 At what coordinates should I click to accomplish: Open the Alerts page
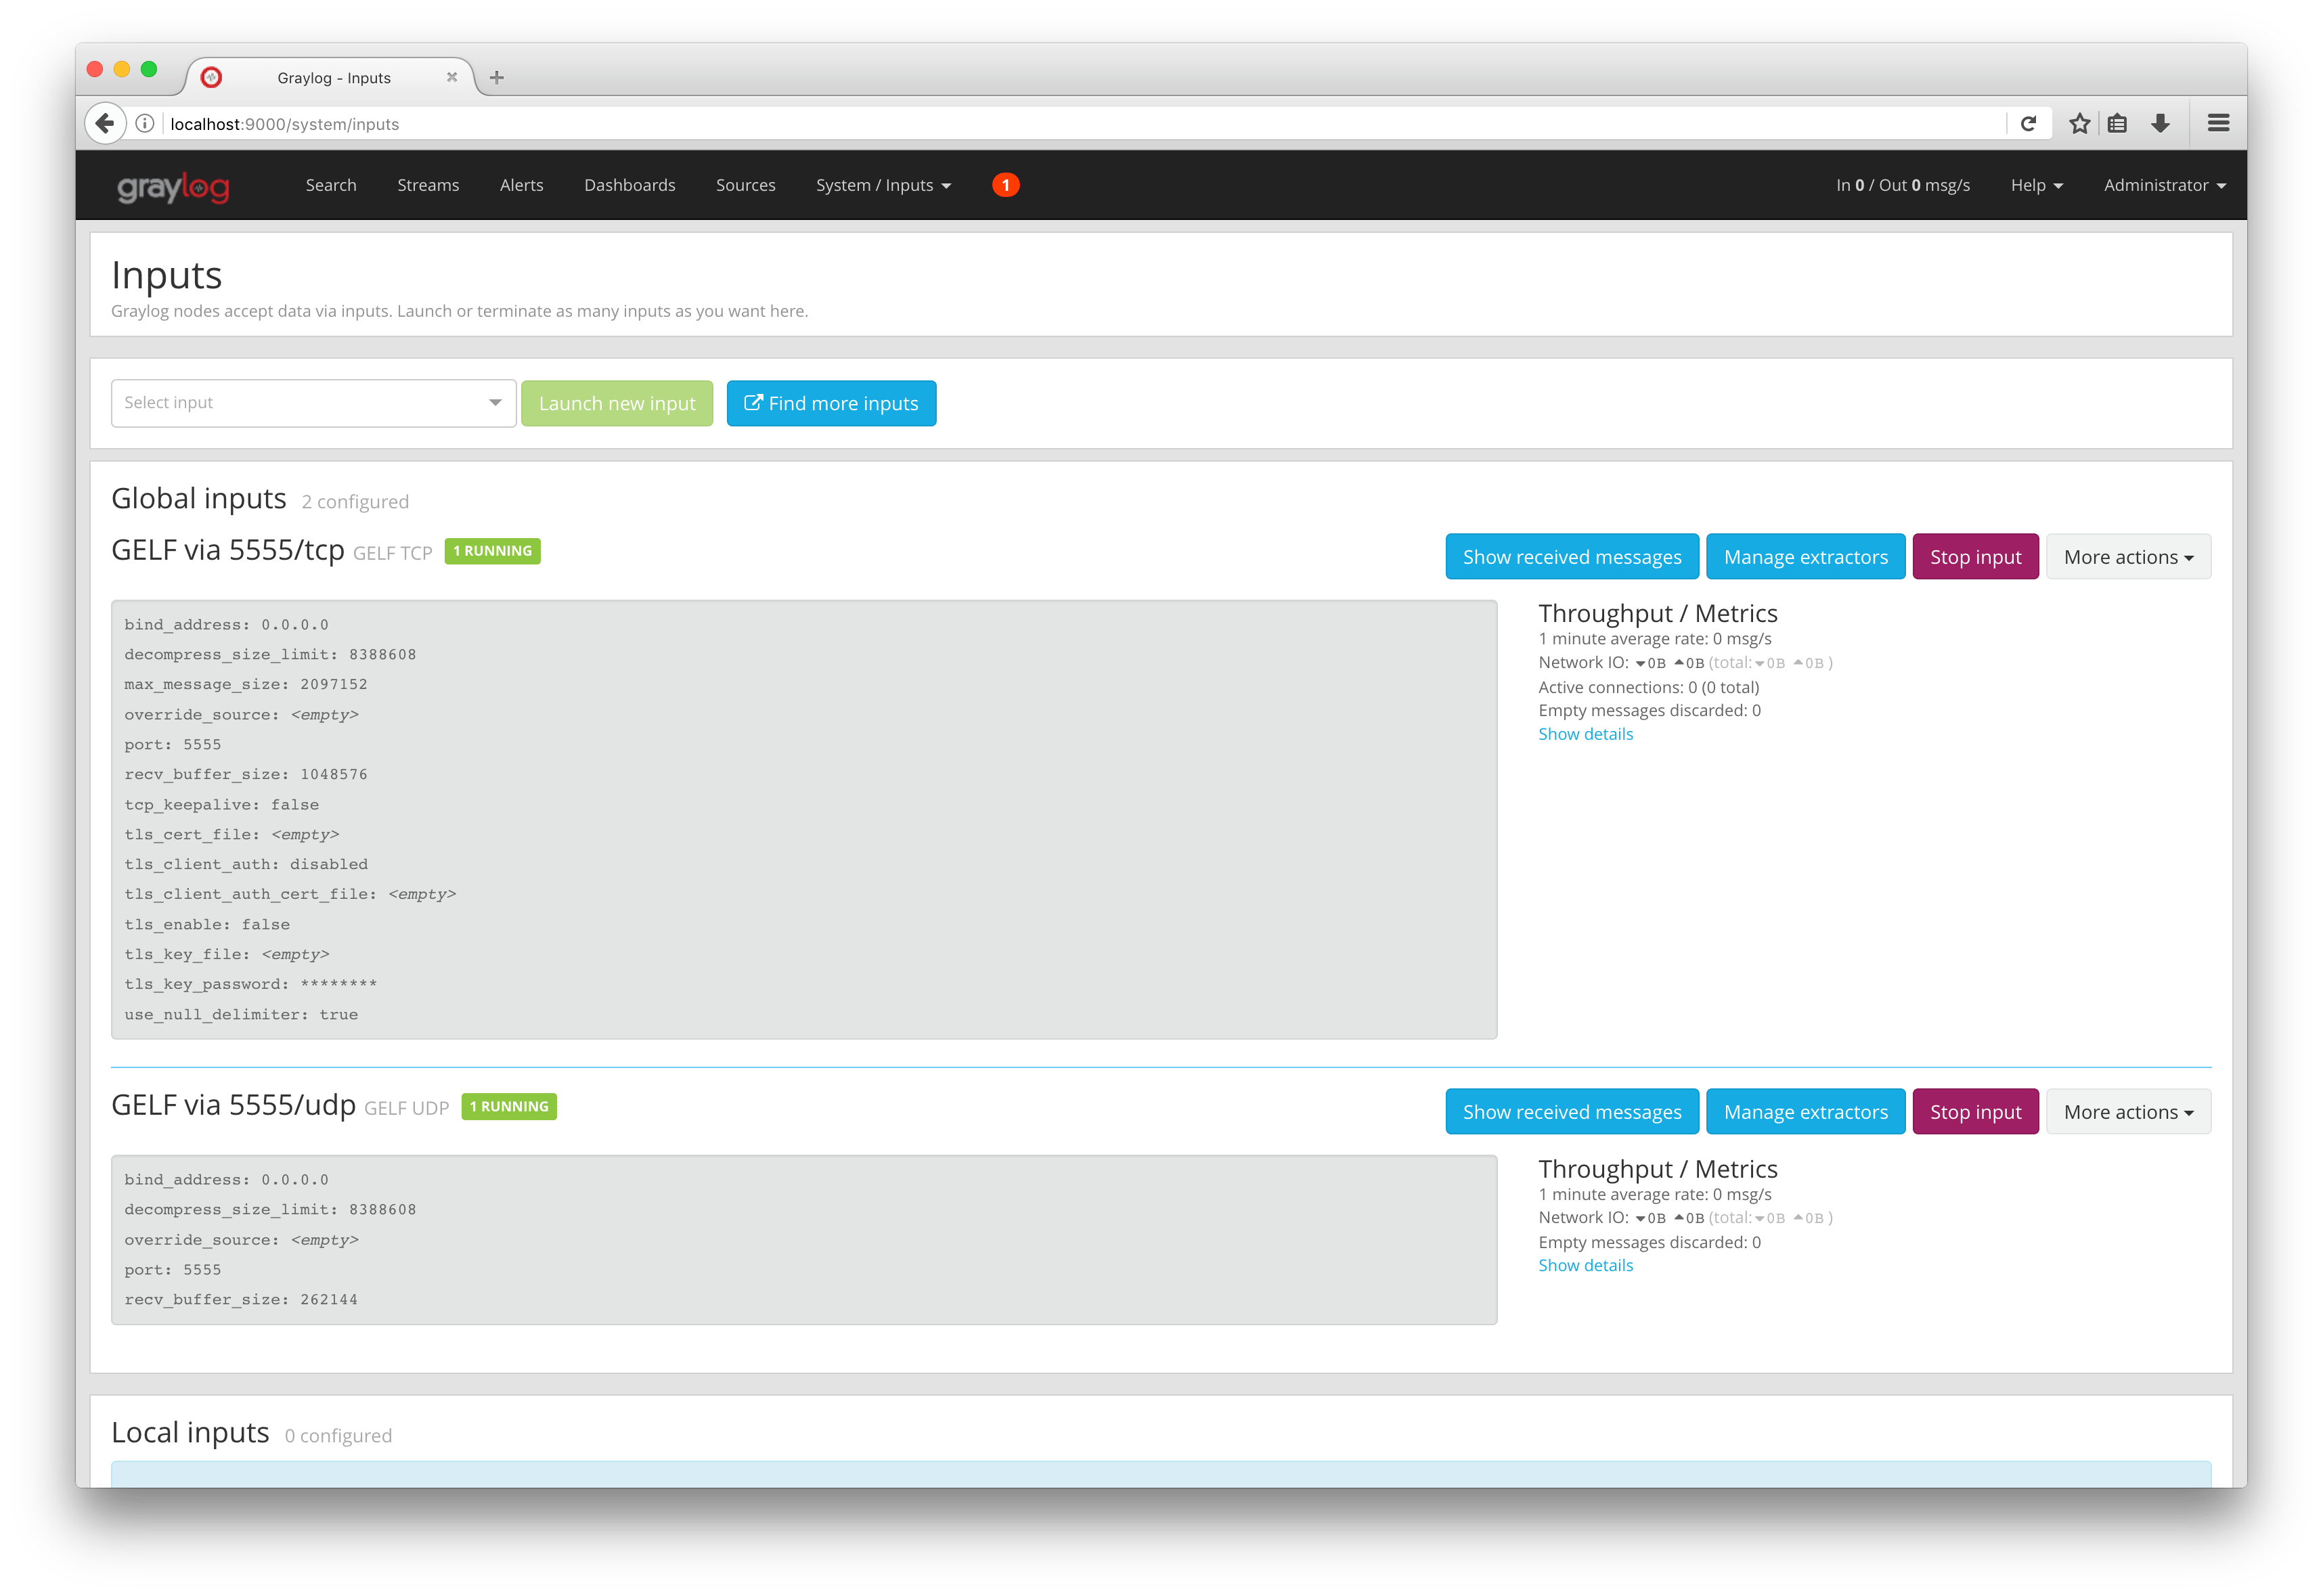[x=522, y=185]
